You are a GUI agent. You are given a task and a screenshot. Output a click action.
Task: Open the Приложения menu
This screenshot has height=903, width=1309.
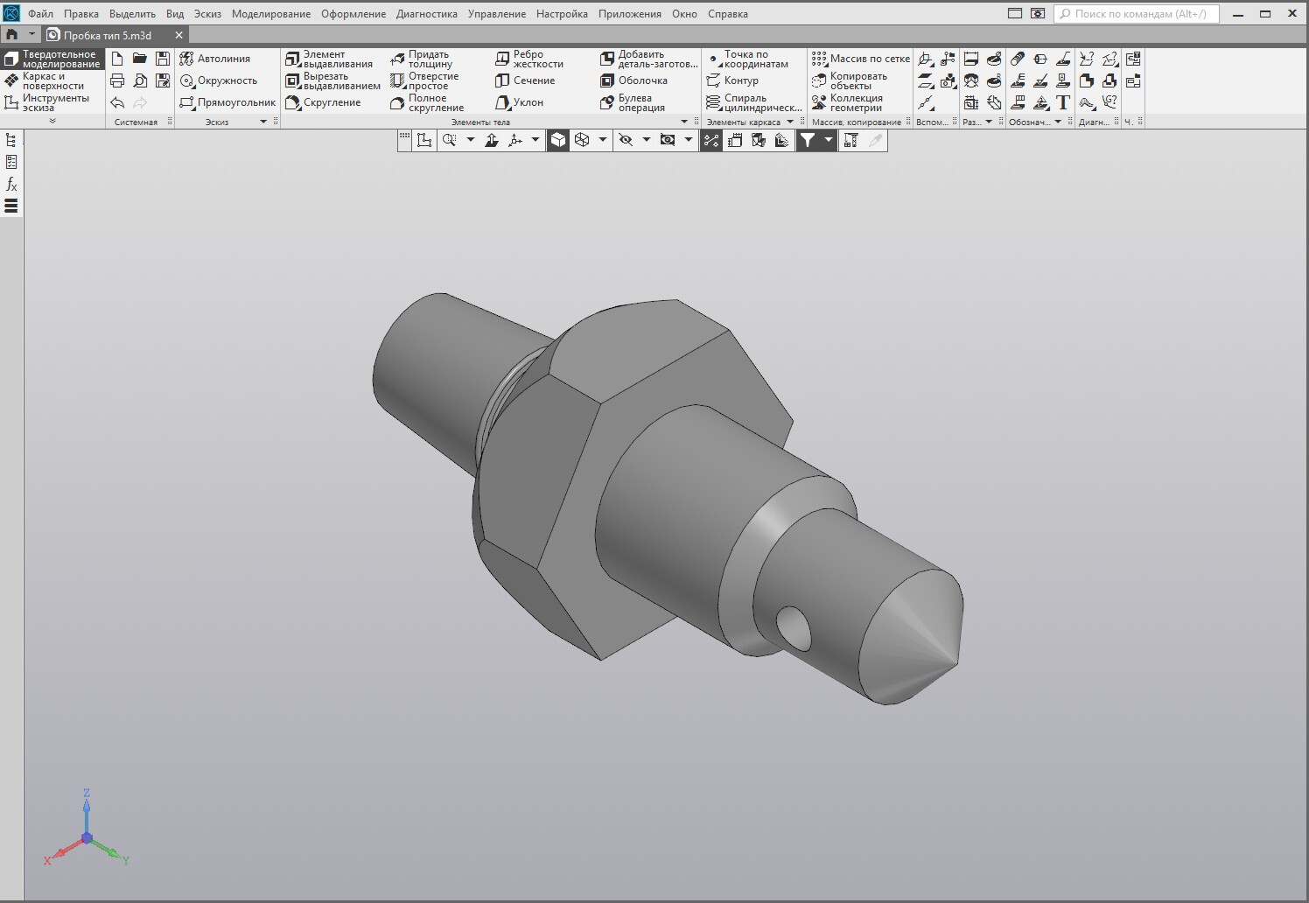[630, 14]
